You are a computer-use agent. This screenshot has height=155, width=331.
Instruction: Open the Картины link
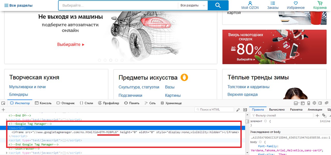[173, 95]
